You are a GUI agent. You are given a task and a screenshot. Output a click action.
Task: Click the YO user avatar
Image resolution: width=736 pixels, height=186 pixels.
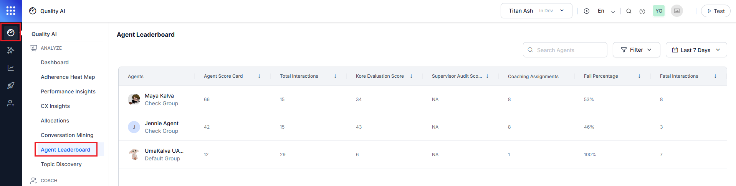659,11
